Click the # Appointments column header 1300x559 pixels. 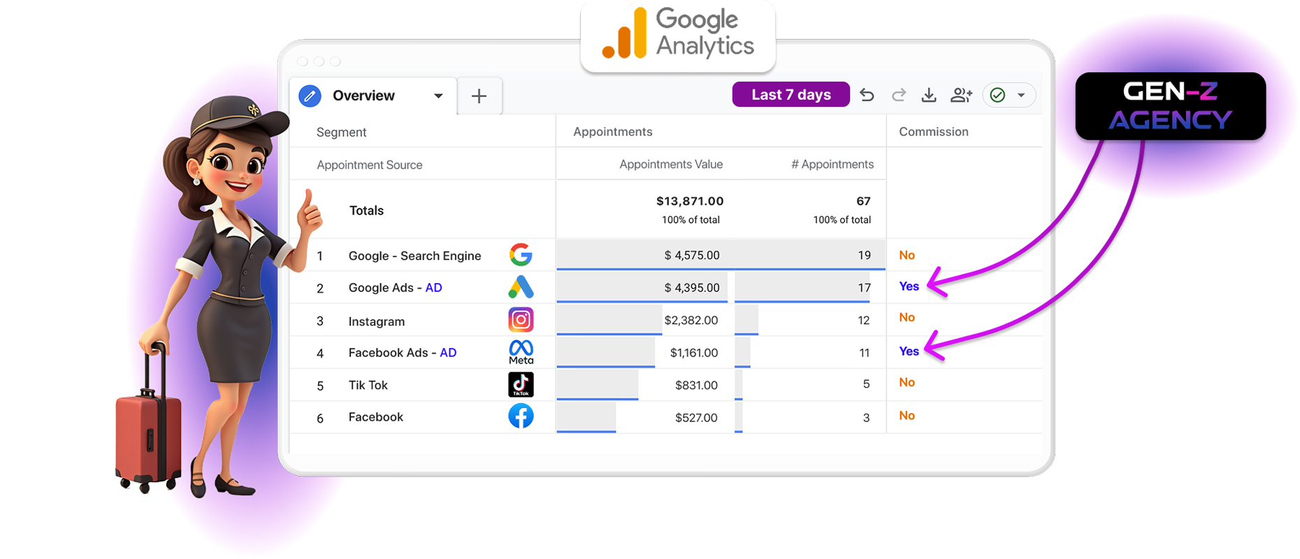pos(832,164)
